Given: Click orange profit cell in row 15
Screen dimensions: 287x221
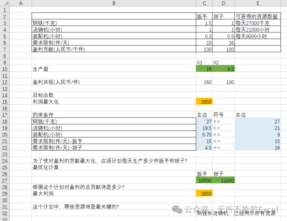Looking at the screenshot, I should click(x=204, y=102).
